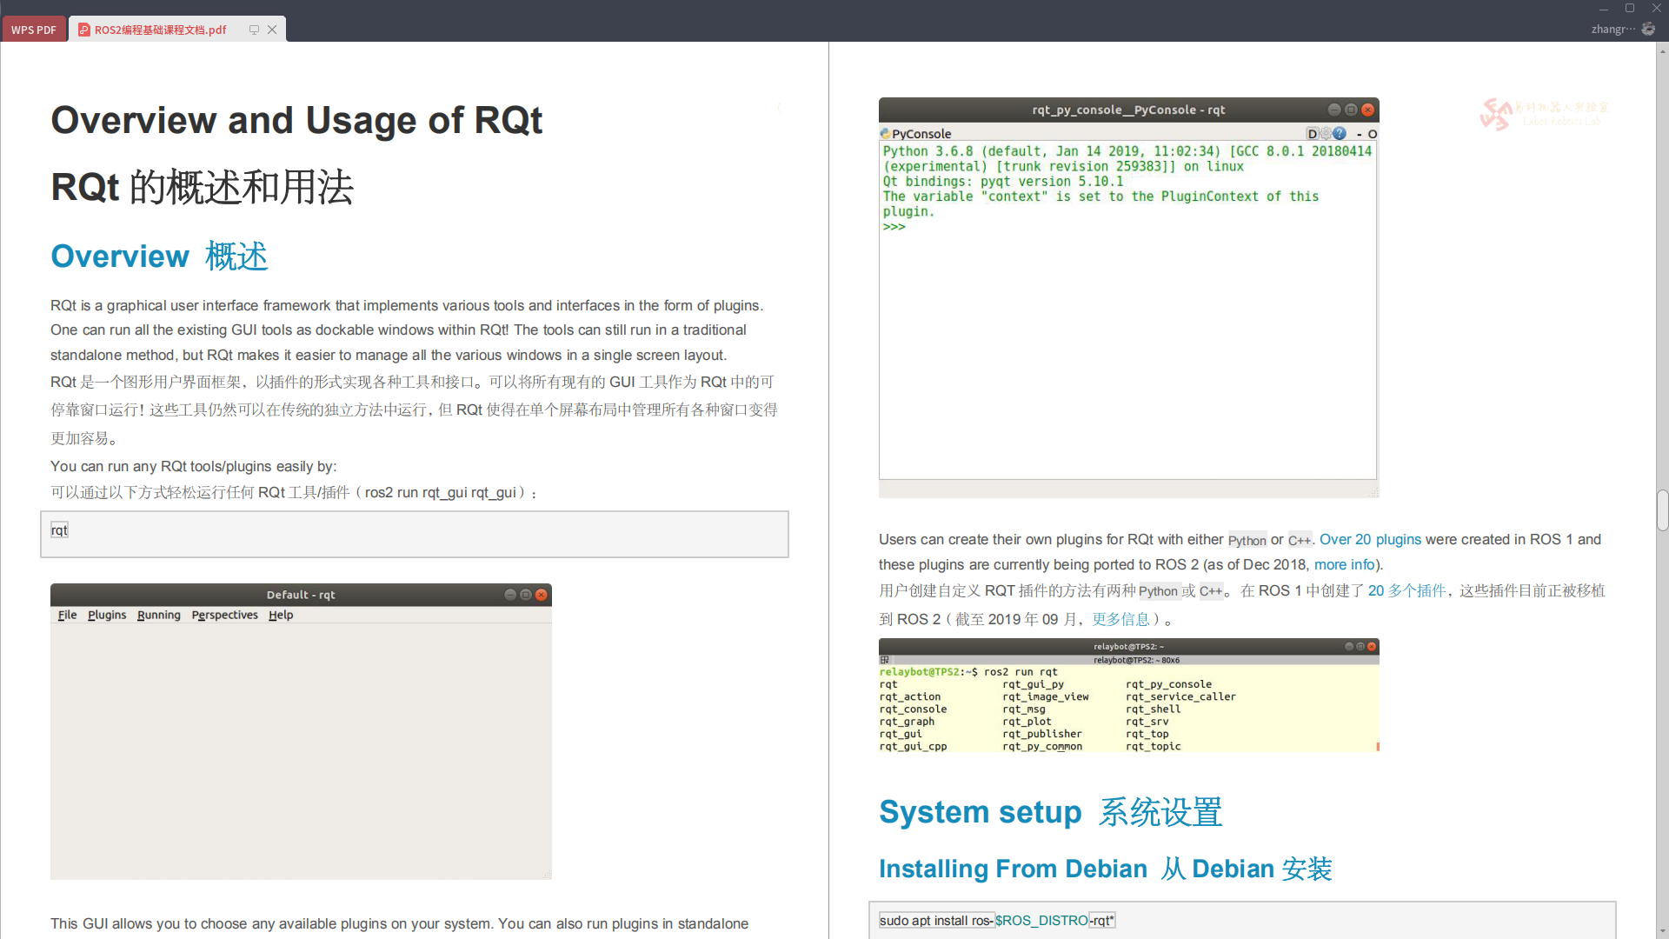
Task: Switch to the WPS PDF home tab
Action: (x=34, y=30)
